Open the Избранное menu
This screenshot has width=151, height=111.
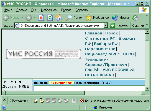tap(49, 10)
